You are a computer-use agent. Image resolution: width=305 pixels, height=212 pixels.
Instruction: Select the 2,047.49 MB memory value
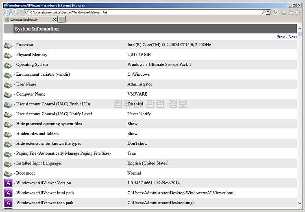click(139, 55)
